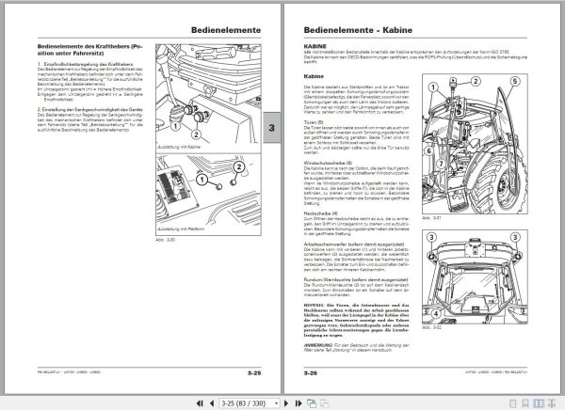Click the Heckscheibe (4) subheading
The width and height of the screenshot is (565, 410).
click(321, 213)
